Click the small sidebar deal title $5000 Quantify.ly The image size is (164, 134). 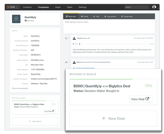(29, 104)
